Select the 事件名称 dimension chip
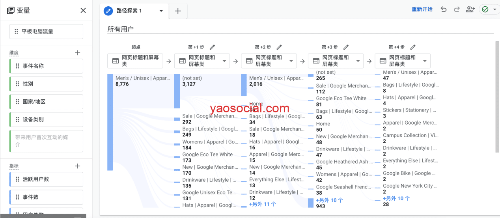The width and height of the screenshot is (500, 218). [47, 66]
